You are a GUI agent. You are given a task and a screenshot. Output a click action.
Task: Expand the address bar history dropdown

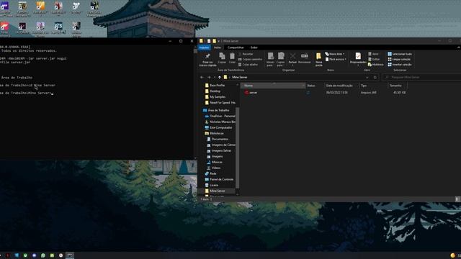[x=367, y=77]
